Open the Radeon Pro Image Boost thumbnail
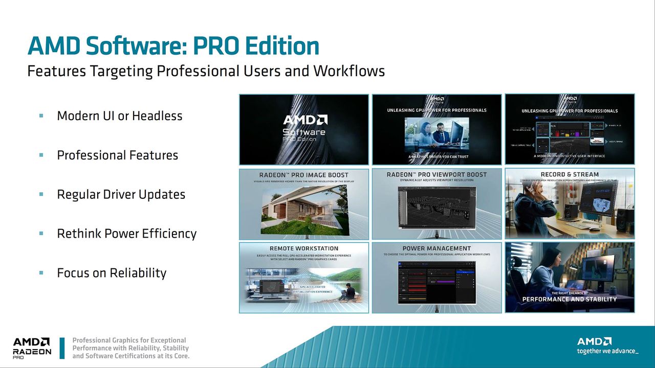This screenshot has width=655, height=368. [304, 204]
